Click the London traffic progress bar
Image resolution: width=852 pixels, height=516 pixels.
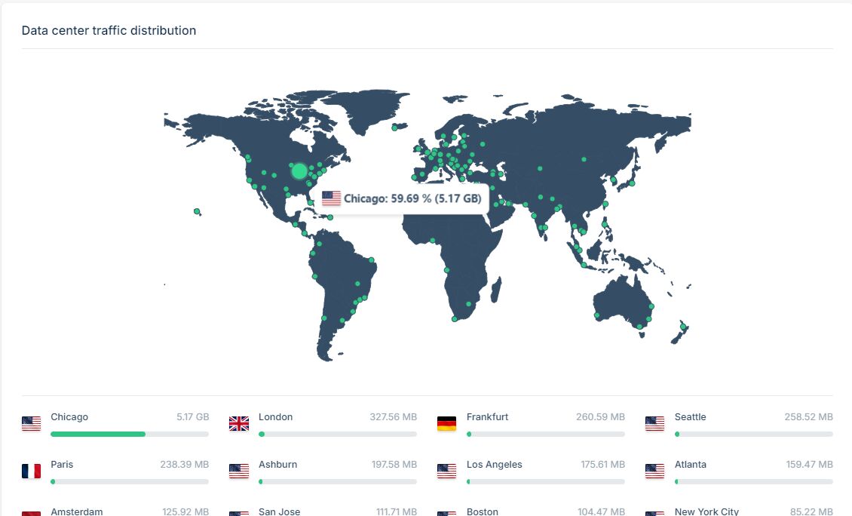pos(337,435)
